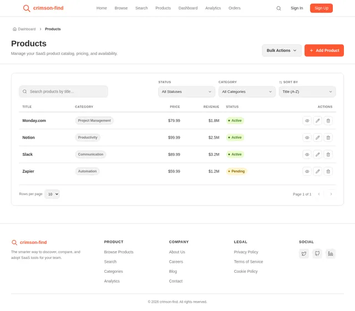Go to Home in top navigation
The width and height of the screenshot is (355, 311).
point(102,8)
